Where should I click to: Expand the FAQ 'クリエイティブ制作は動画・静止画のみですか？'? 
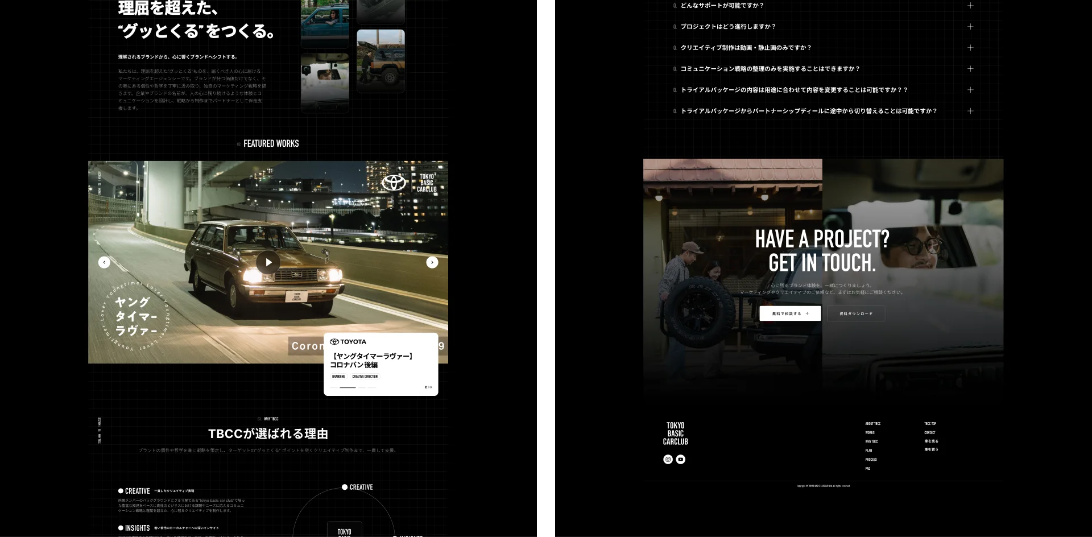[x=824, y=48]
